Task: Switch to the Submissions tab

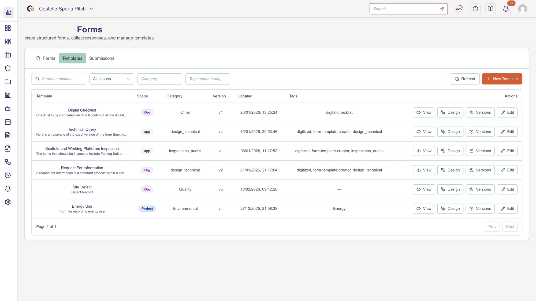Action: (x=102, y=58)
